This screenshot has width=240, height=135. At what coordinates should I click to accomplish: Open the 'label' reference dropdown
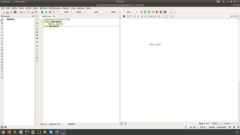120,12
